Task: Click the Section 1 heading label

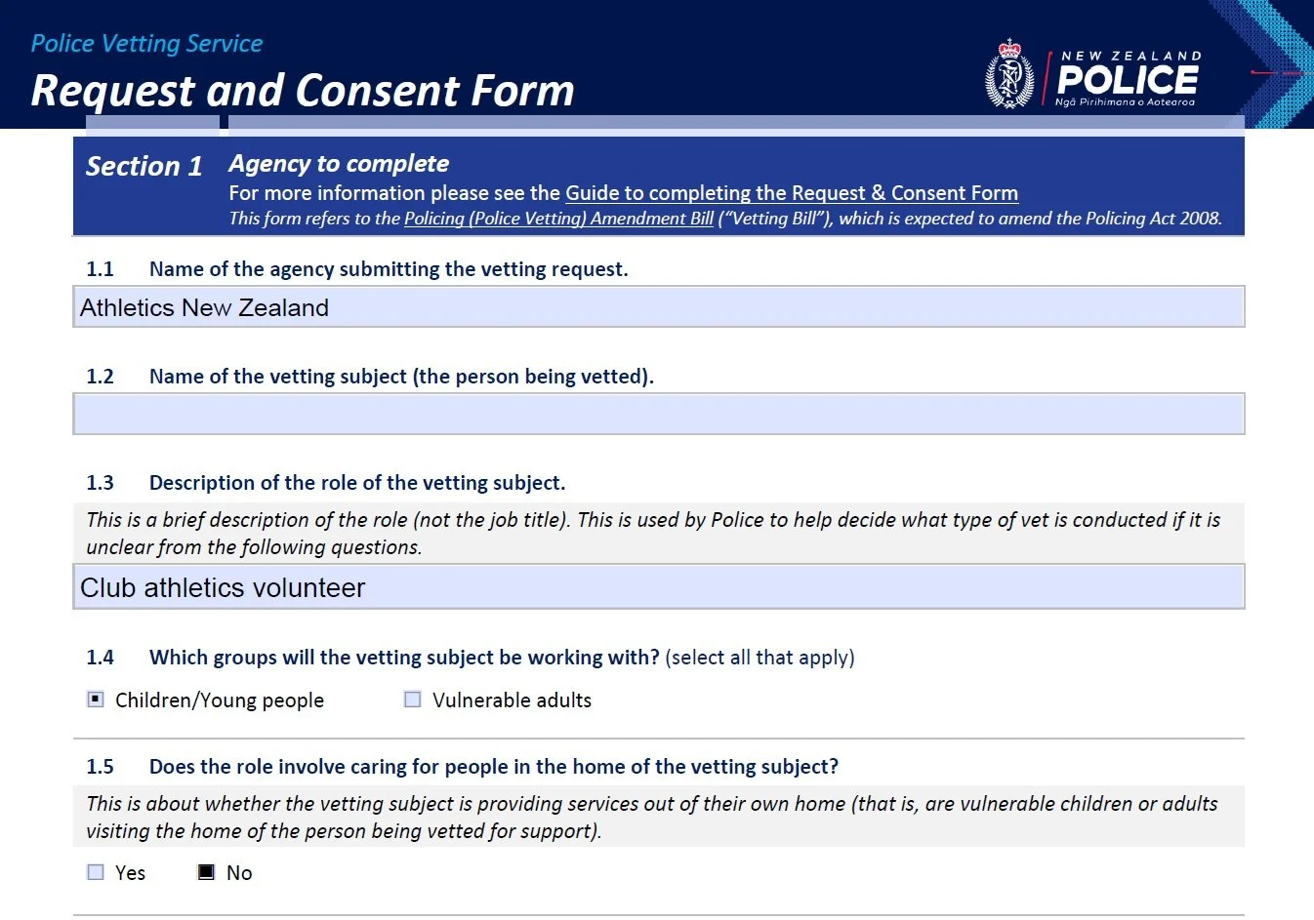Action: pyautogui.click(x=144, y=166)
